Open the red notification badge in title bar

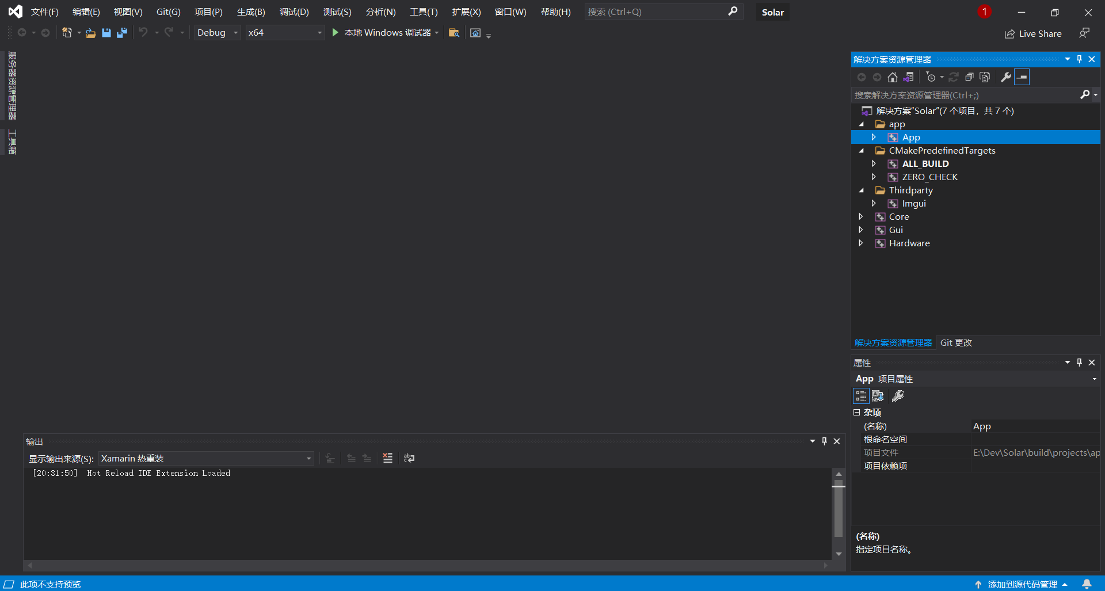(x=984, y=12)
